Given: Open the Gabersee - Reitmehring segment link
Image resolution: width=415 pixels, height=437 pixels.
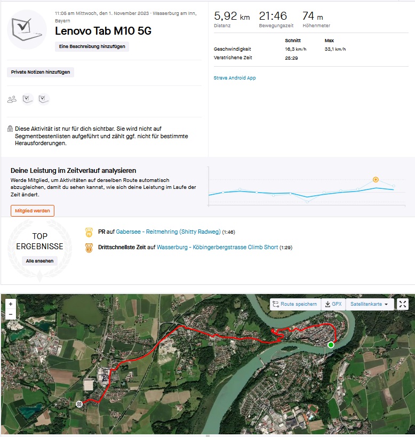Looking at the screenshot, I should click(168, 232).
